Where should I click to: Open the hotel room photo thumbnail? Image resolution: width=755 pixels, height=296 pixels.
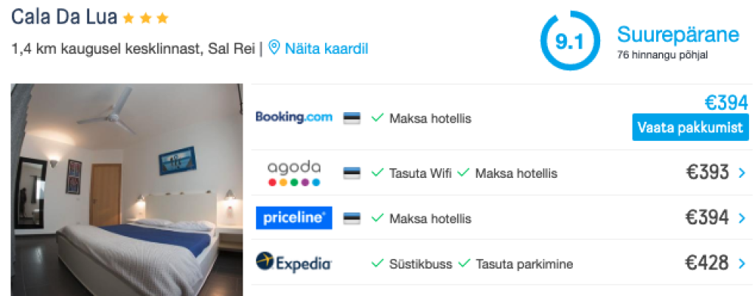point(128,189)
